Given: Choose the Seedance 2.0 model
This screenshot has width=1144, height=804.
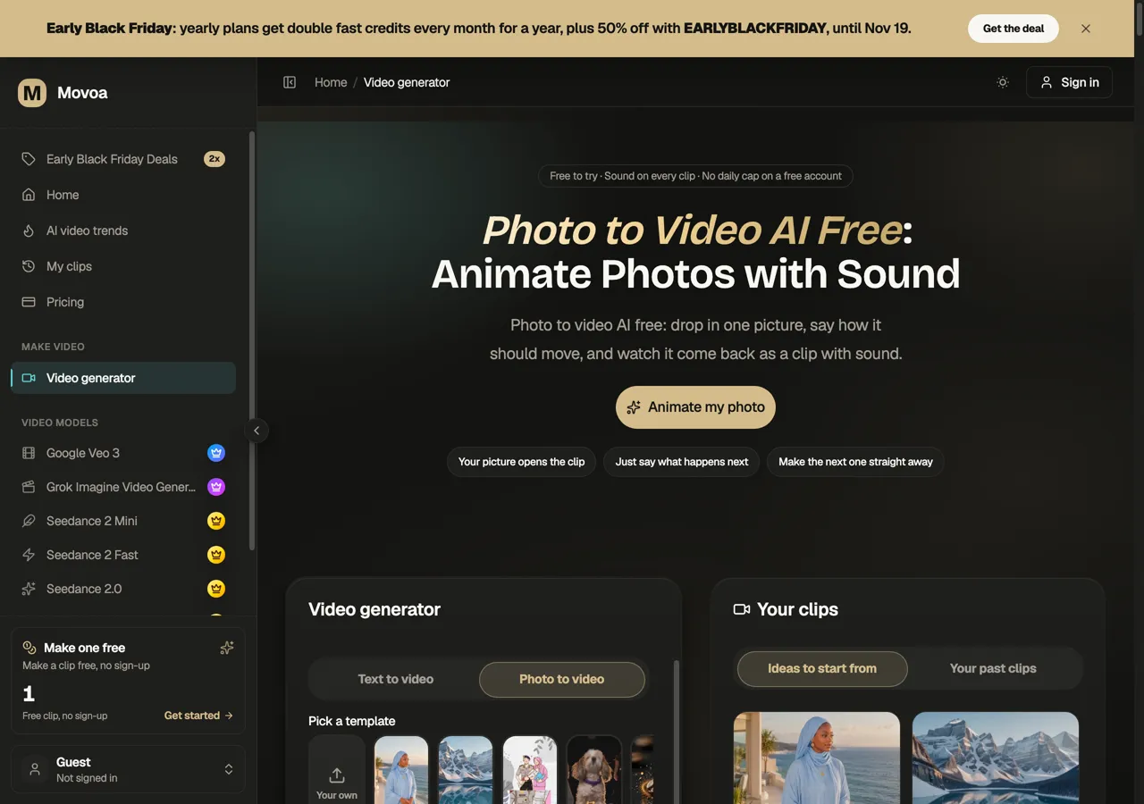Looking at the screenshot, I should pyautogui.click(x=123, y=589).
